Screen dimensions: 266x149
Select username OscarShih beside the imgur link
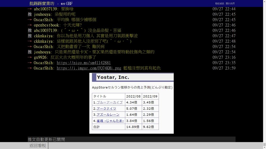pos(43,68)
